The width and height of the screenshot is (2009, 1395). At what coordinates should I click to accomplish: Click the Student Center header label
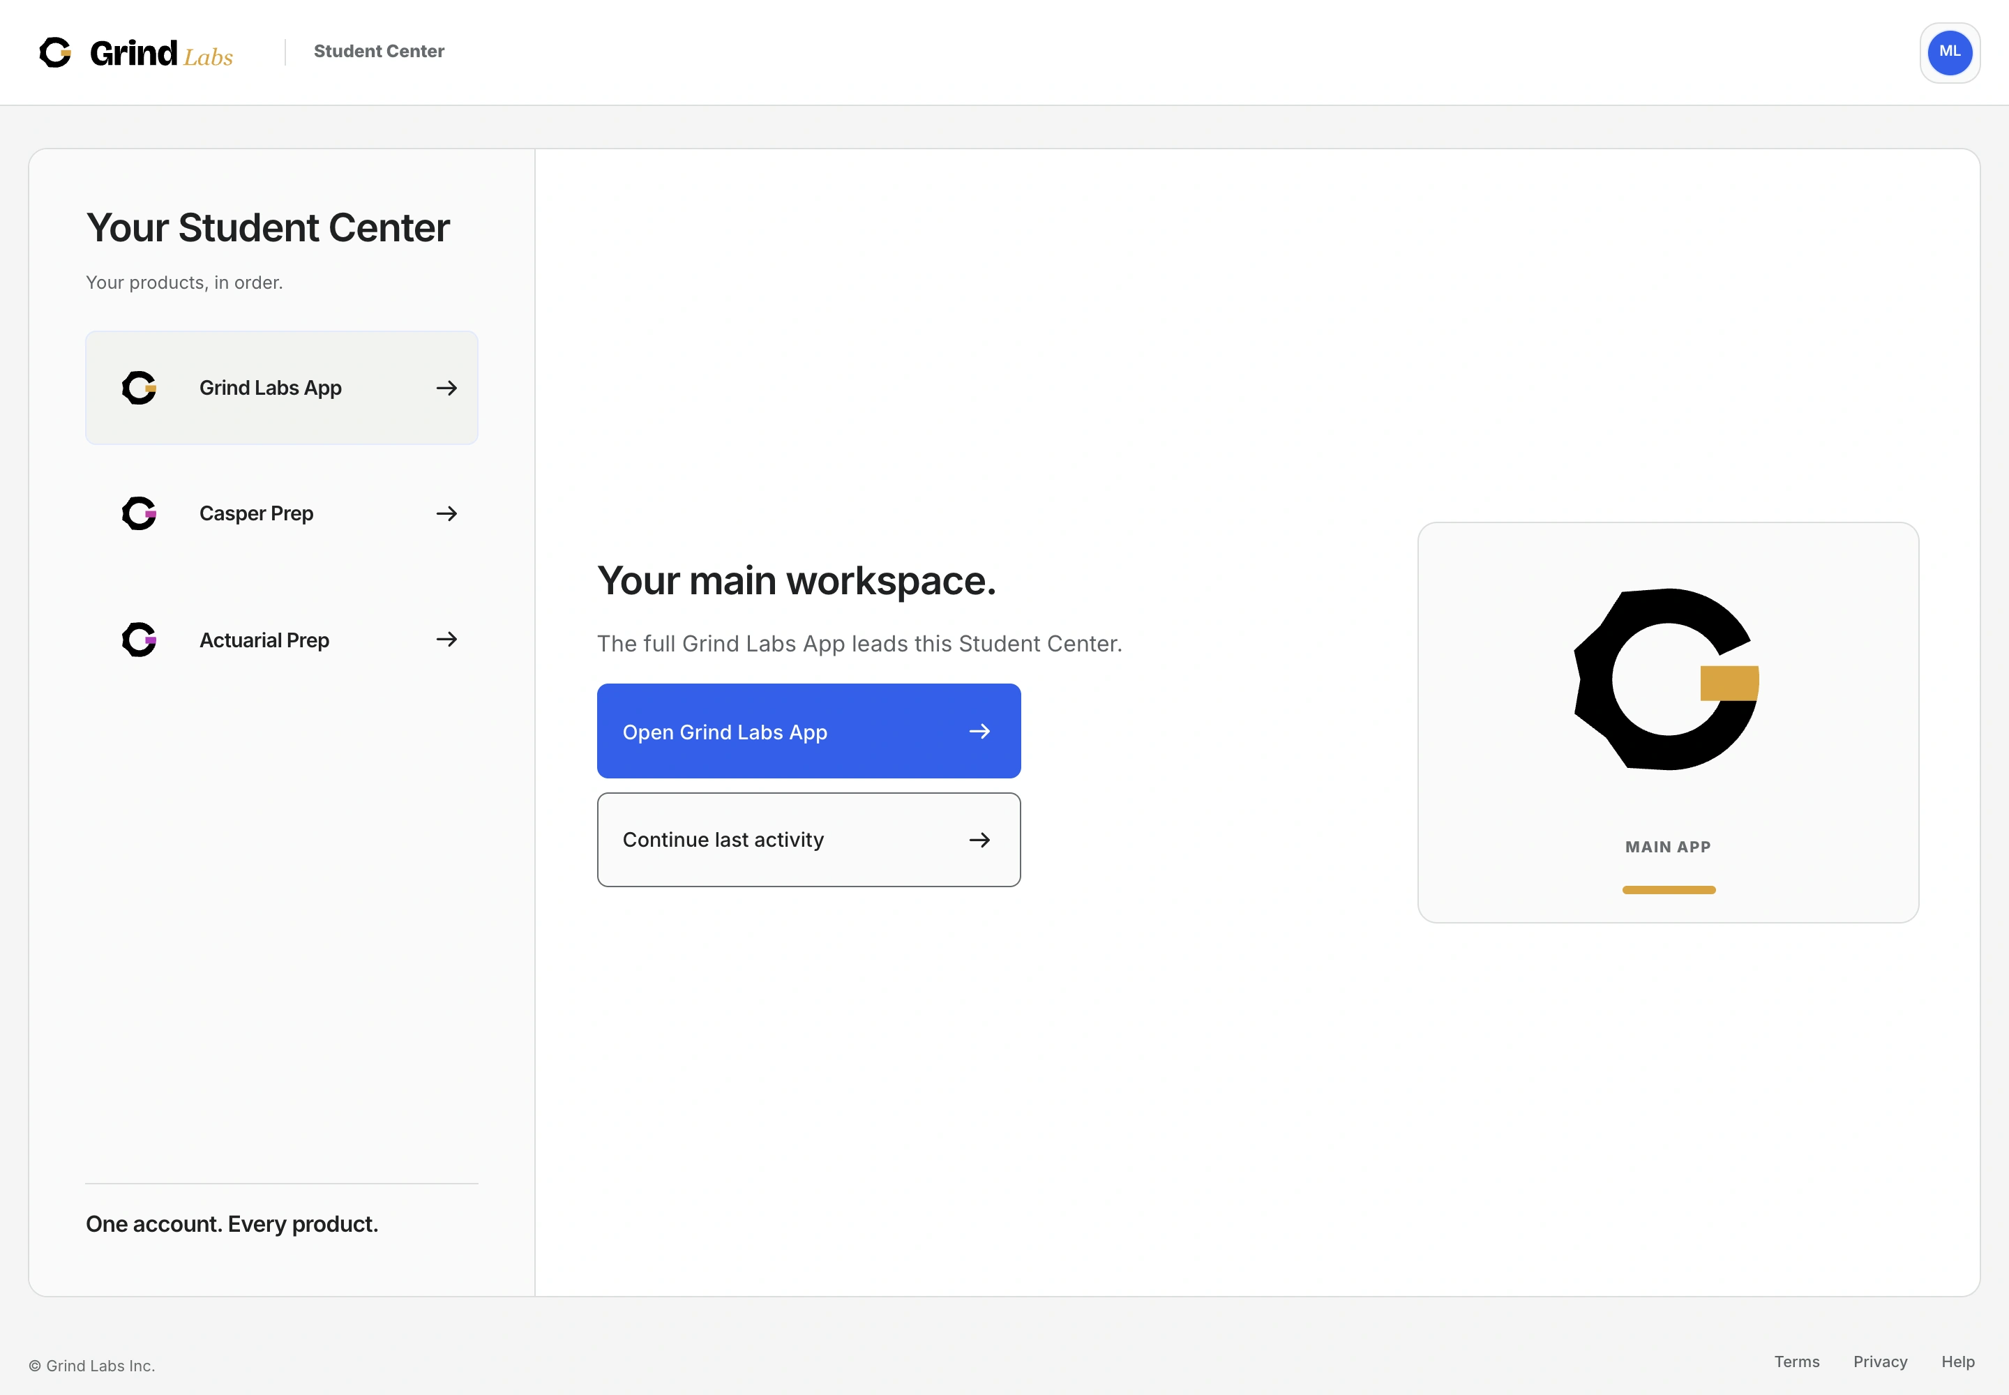(379, 52)
